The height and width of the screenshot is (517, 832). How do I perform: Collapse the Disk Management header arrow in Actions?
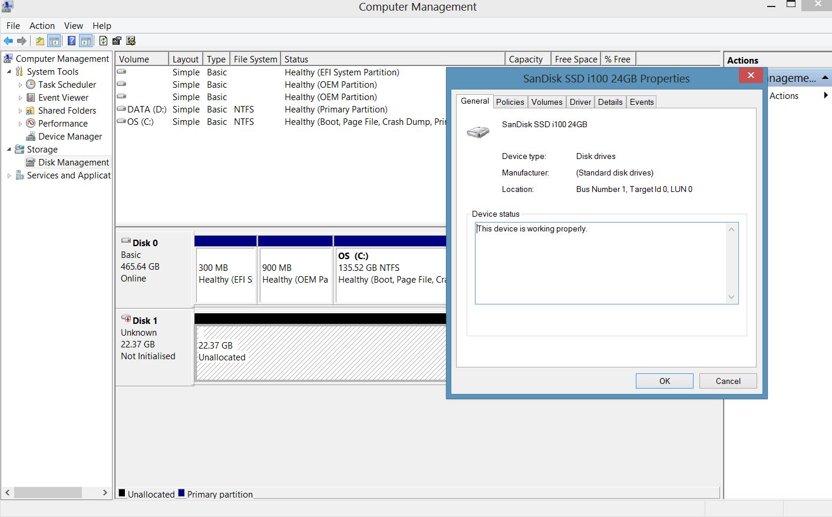pos(826,77)
